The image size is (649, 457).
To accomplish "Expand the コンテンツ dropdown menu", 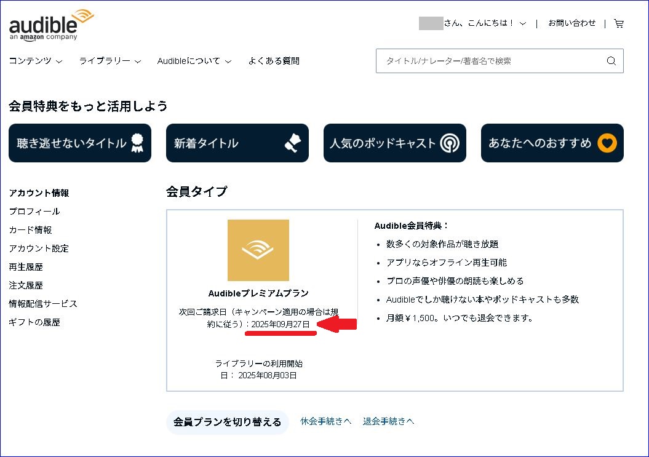I will click(36, 61).
